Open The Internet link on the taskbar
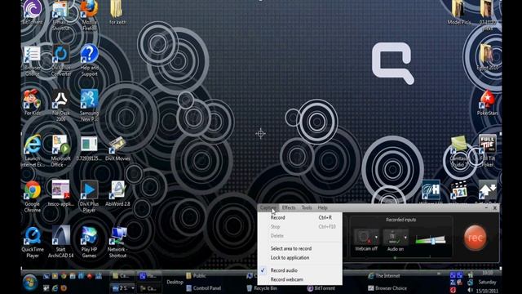Image resolution: width=522 pixels, height=294 pixels. [x=384, y=276]
